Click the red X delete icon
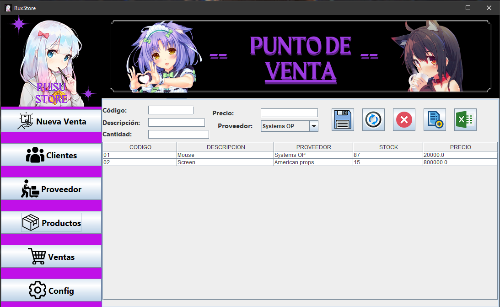This screenshot has width=500, height=307. click(404, 120)
